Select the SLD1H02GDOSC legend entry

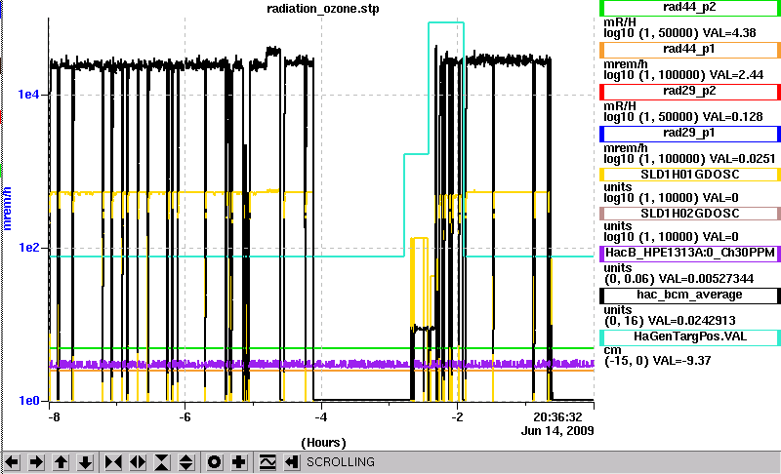point(690,214)
